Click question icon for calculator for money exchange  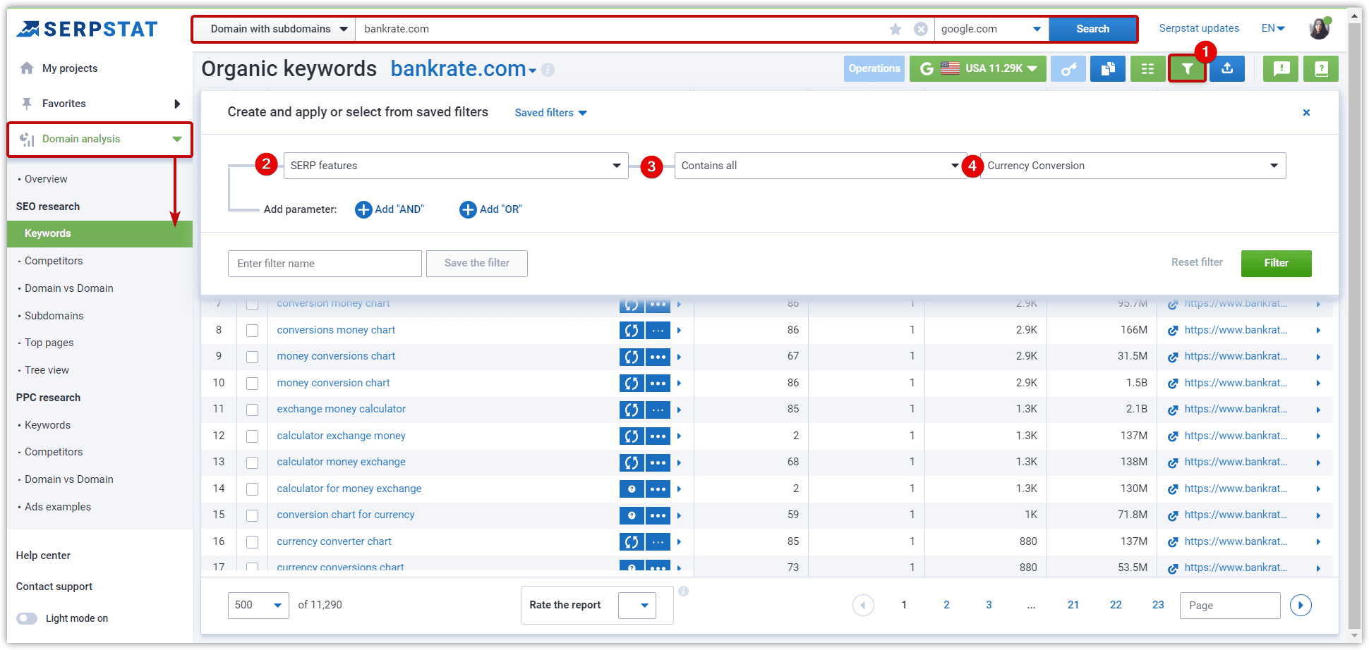632,489
